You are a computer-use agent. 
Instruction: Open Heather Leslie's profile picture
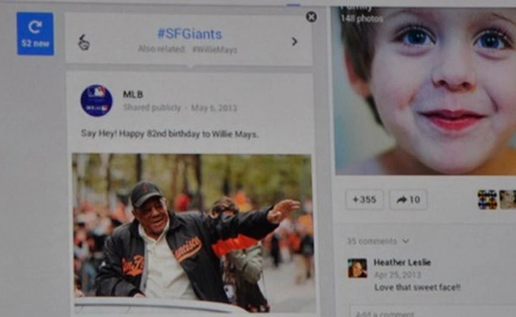(358, 268)
